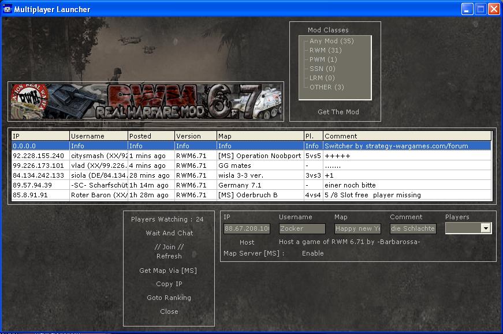Minimize the Multiplayer Launcher window

tap(467, 9)
